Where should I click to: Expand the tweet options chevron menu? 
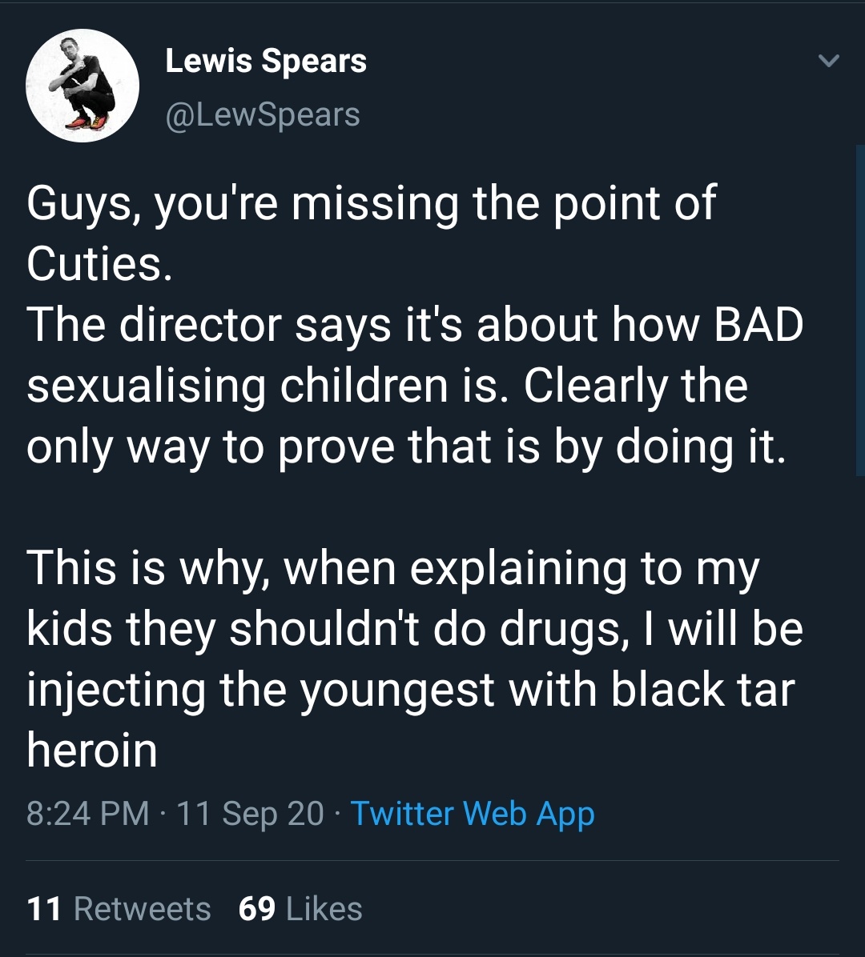[830, 61]
